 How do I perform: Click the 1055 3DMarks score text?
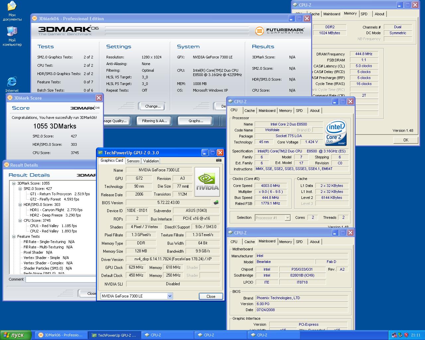pos(55,126)
